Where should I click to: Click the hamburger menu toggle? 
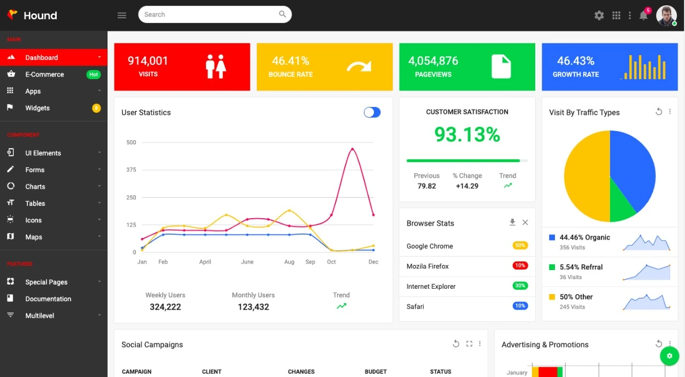121,15
